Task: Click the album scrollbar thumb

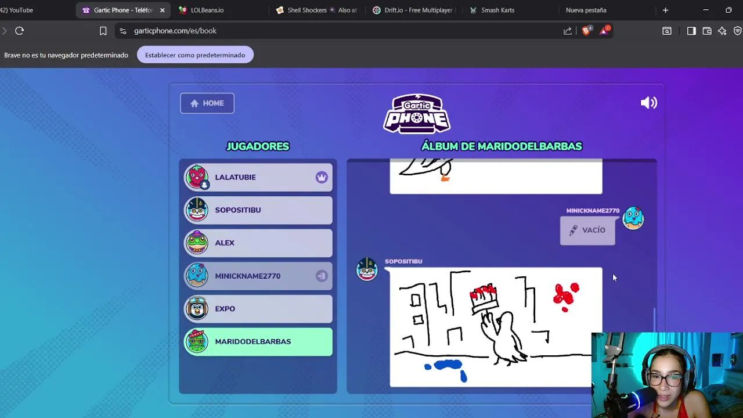Action: 655,320
